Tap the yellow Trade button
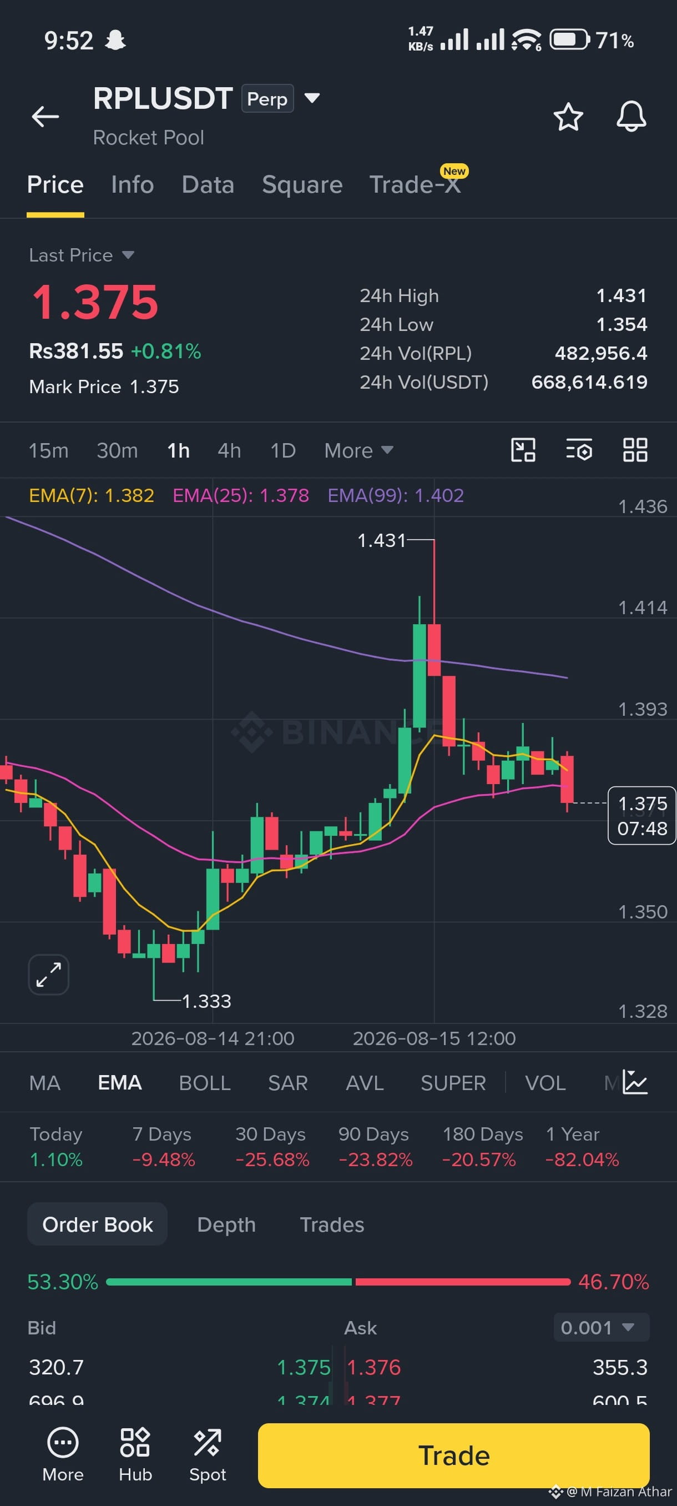Viewport: 677px width, 1506px height. point(454,1455)
